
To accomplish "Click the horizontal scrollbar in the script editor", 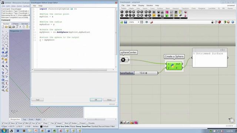I will 70,70.
